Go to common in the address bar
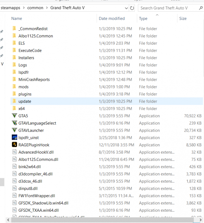Screen dimensions: 204x223 35,8
